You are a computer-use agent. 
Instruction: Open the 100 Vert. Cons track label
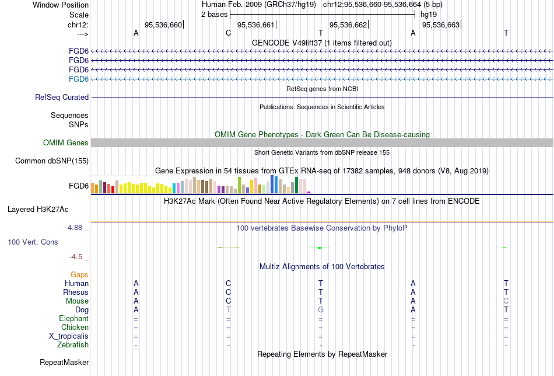click(33, 242)
